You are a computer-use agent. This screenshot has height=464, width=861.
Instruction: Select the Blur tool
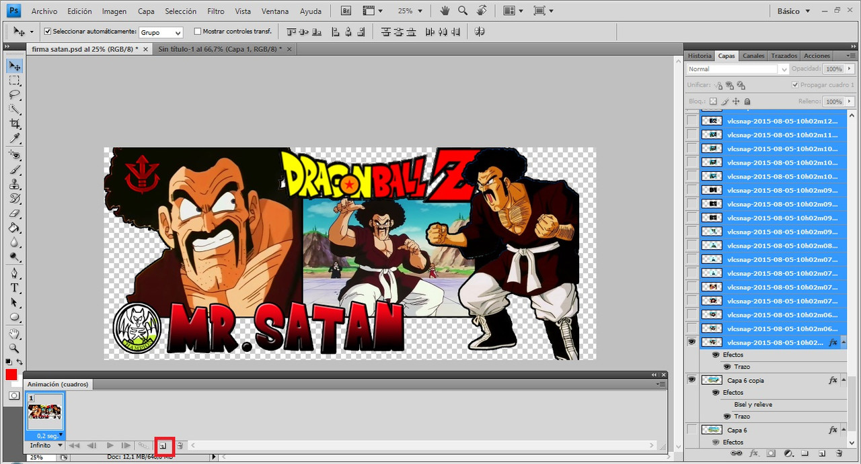(x=14, y=242)
